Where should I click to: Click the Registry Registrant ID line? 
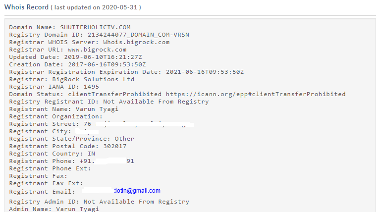[109, 102]
